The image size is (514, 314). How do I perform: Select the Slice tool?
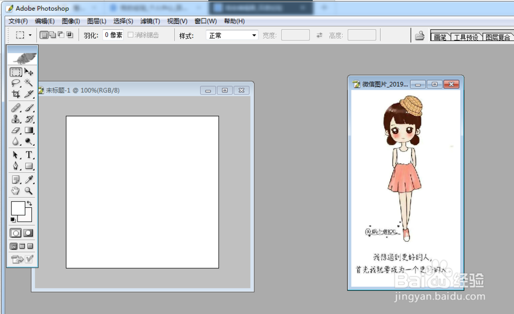(x=29, y=94)
